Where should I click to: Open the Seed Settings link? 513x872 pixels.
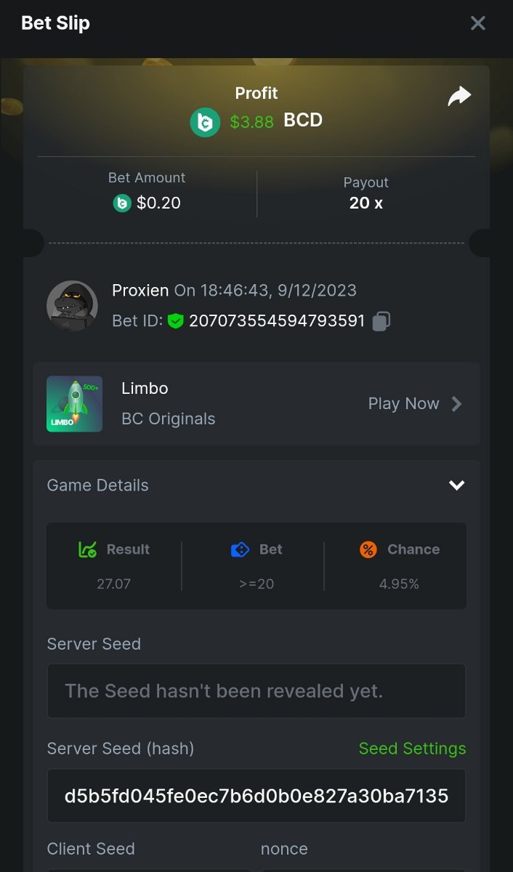coord(412,748)
